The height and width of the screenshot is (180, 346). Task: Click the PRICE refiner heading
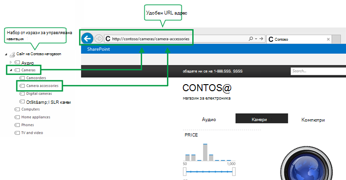coord(191,135)
